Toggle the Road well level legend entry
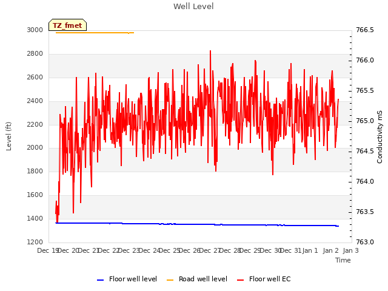388x291 pixels. pos(196,279)
